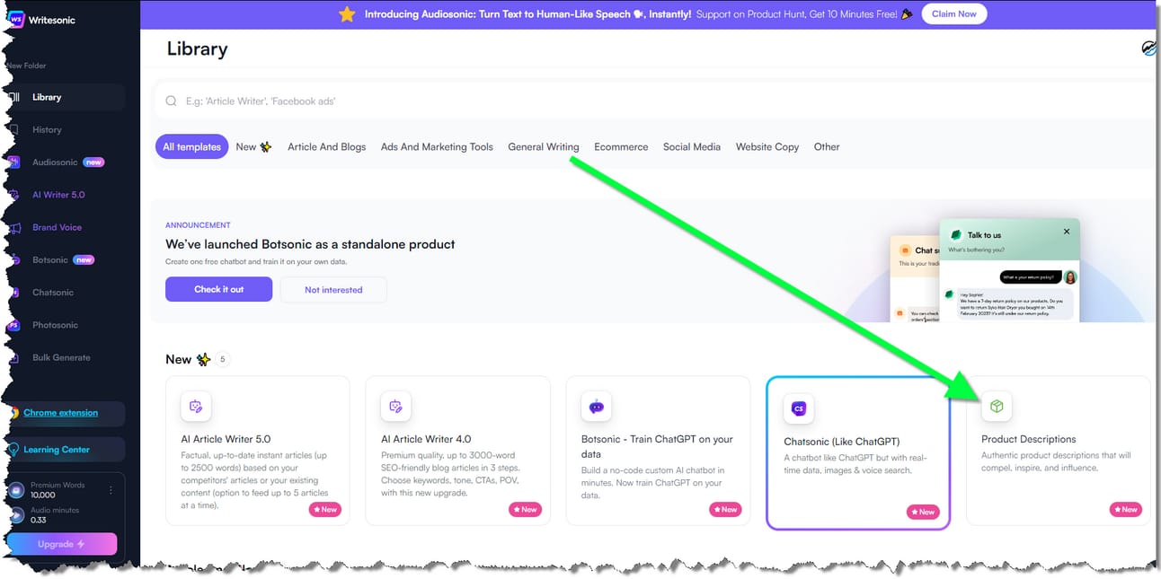
Task: Click the Botsonic standalone product headline
Action: click(310, 244)
